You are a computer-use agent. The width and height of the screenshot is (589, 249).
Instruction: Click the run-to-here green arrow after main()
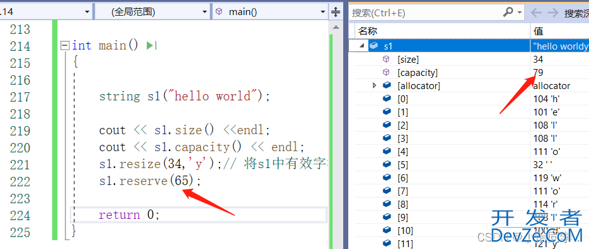[x=151, y=46]
